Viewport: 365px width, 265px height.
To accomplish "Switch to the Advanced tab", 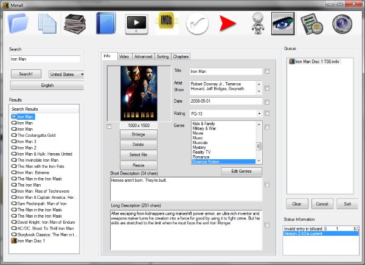I will [143, 57].
